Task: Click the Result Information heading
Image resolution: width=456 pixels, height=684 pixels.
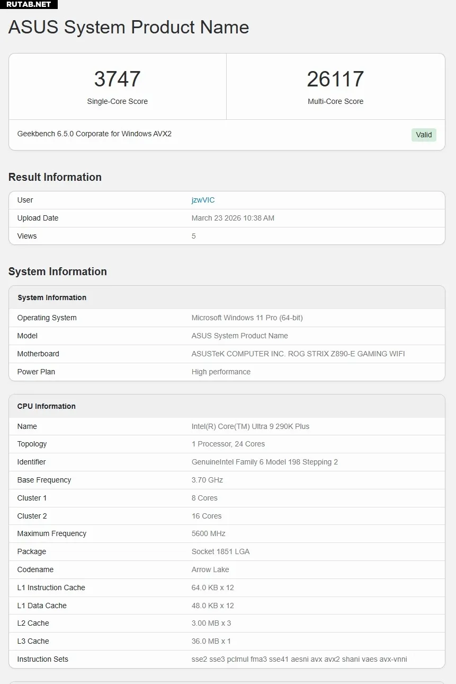Action: [x=55, y=177]
